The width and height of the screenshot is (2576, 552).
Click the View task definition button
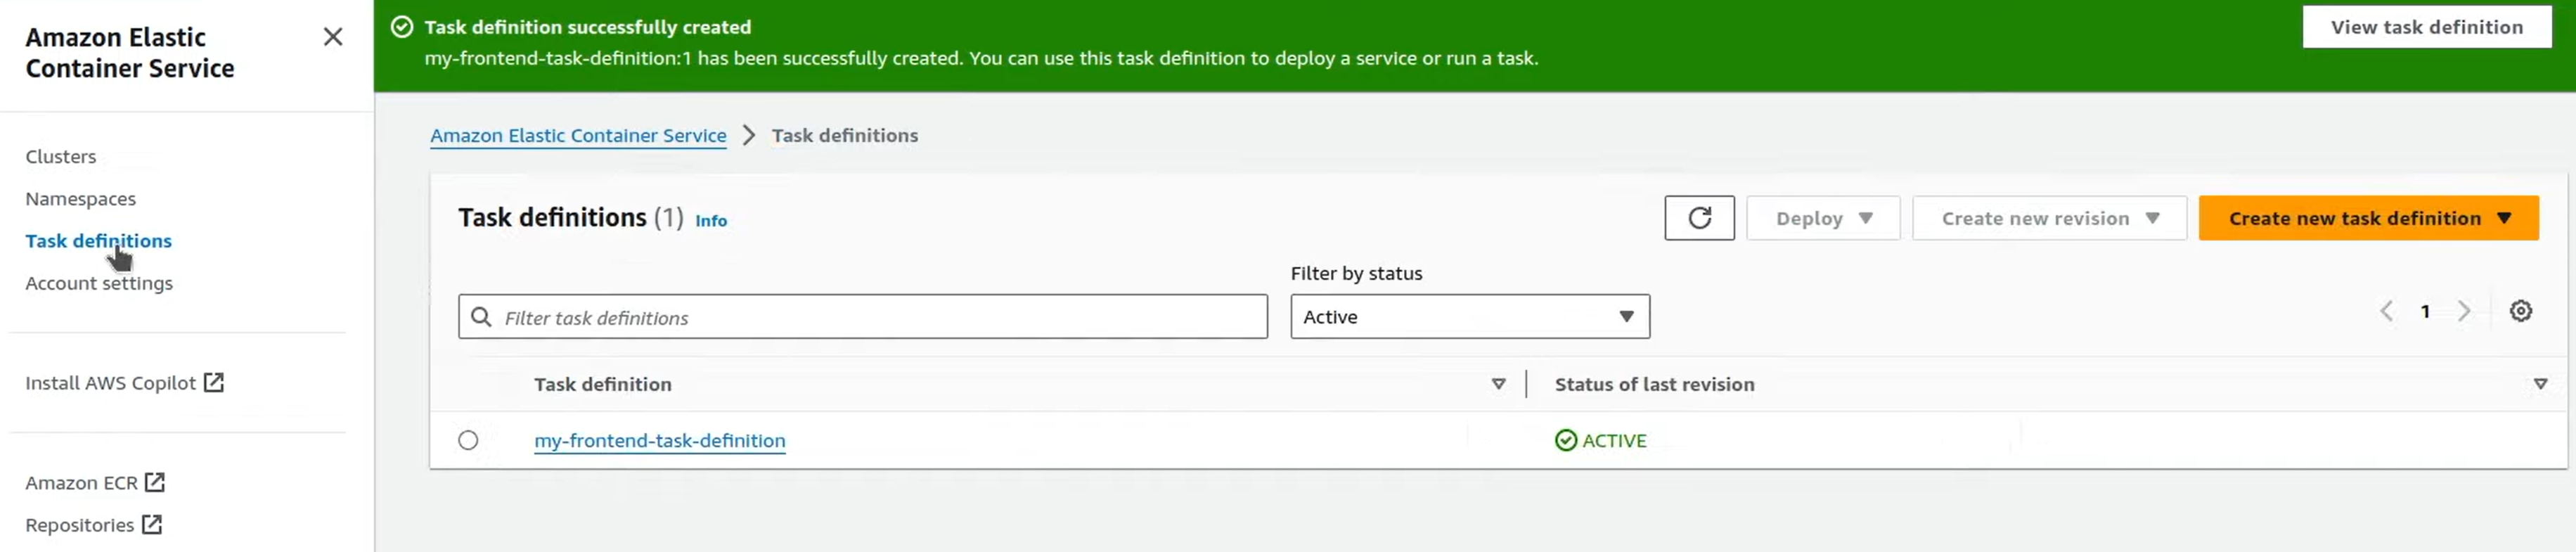coord(2427,27)
